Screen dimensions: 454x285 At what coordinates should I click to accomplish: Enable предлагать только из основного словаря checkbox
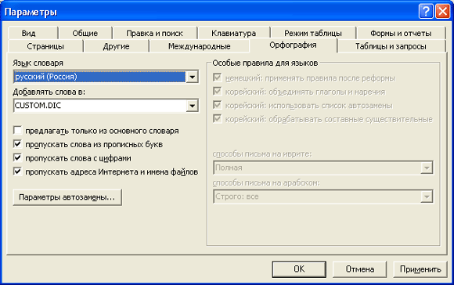[18, 130]
